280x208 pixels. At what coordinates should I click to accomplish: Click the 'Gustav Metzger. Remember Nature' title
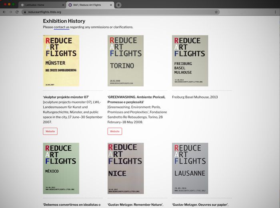(135, 205)
